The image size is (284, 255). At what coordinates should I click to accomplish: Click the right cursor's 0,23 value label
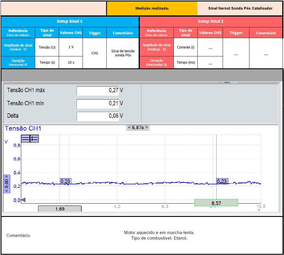tap(222, 181)
